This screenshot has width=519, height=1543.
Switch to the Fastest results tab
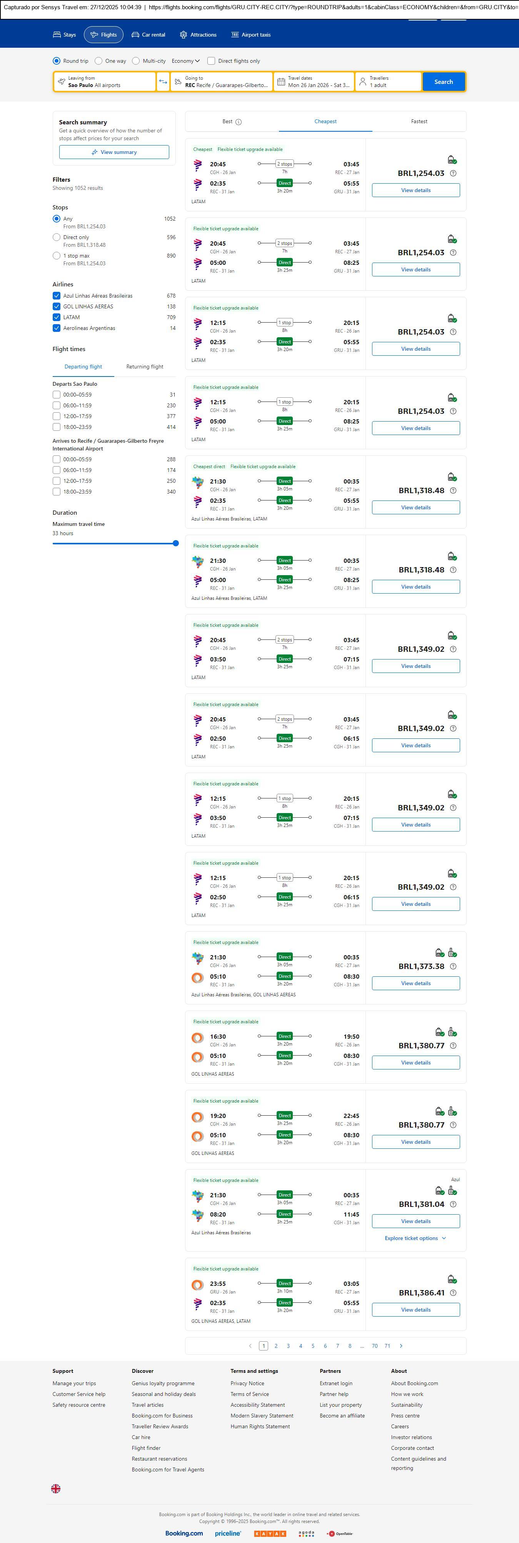pos(419,122)
